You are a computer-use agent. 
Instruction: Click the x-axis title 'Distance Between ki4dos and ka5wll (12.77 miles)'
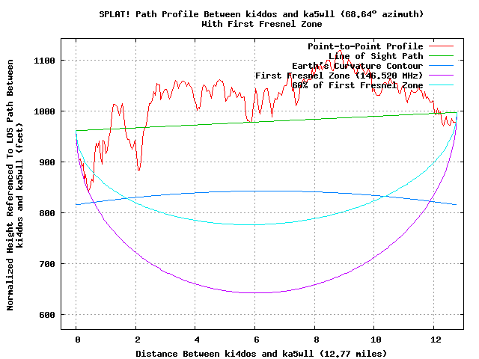[x=261, y=354]
